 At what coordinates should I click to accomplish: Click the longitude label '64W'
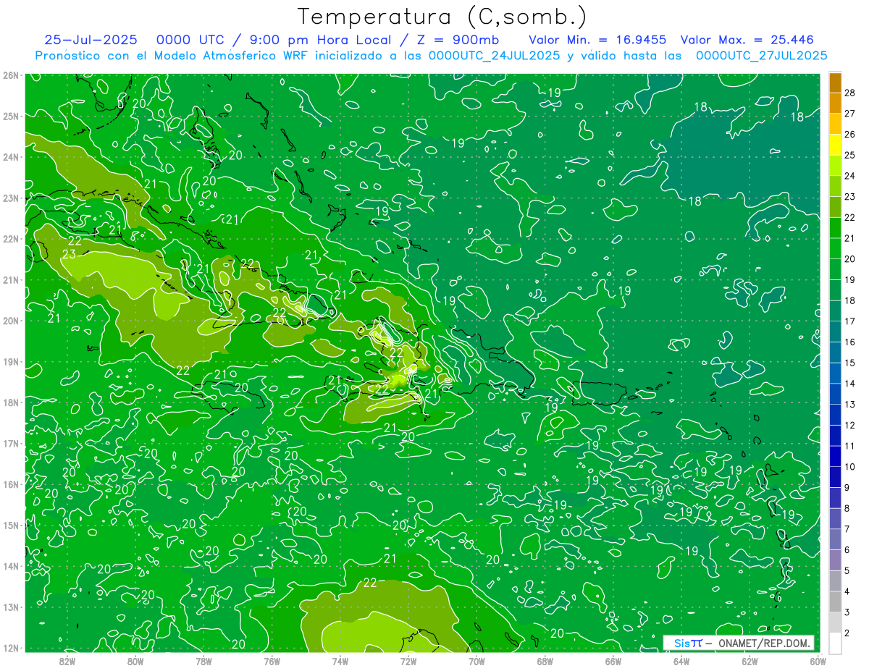pos(681,661)
